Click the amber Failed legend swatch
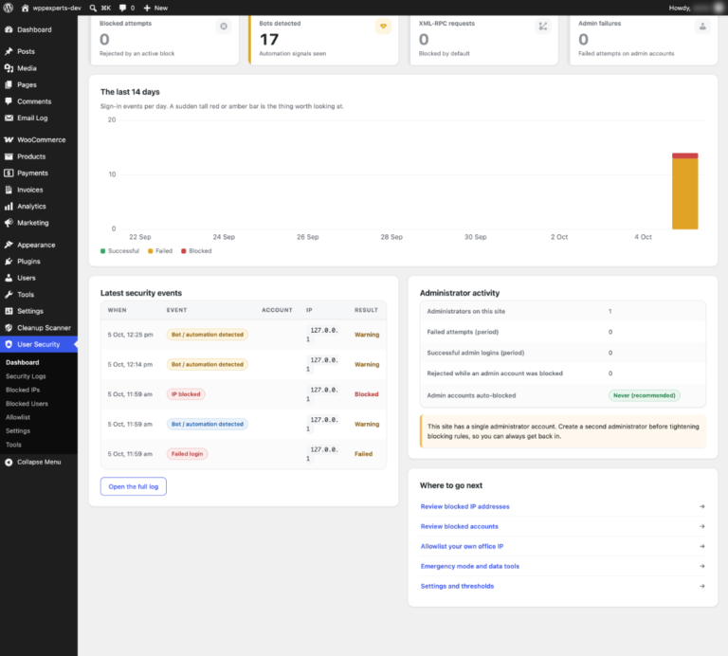The height and width of the screenshot is (656, 728). [151, 251]
